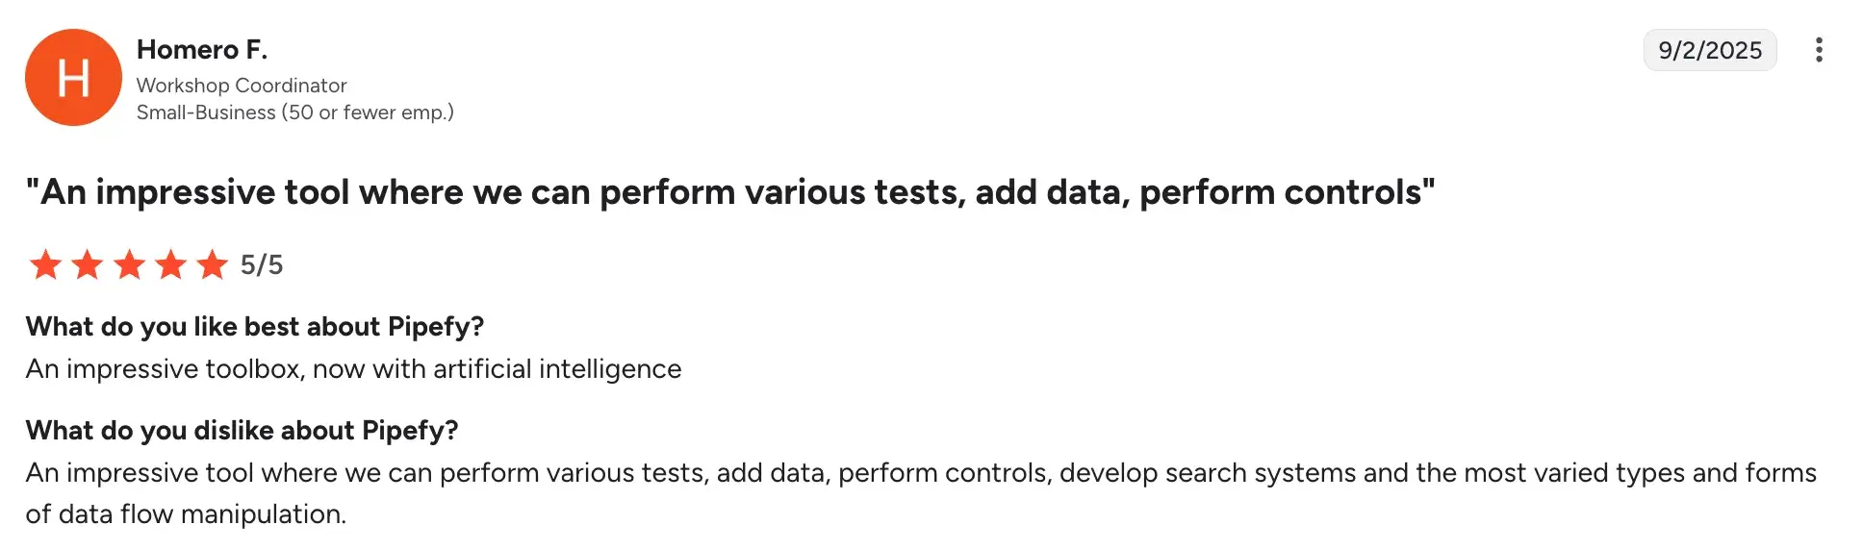Click the second rating star
This screenshot has width=1863, height=550.
pos(88,264)
